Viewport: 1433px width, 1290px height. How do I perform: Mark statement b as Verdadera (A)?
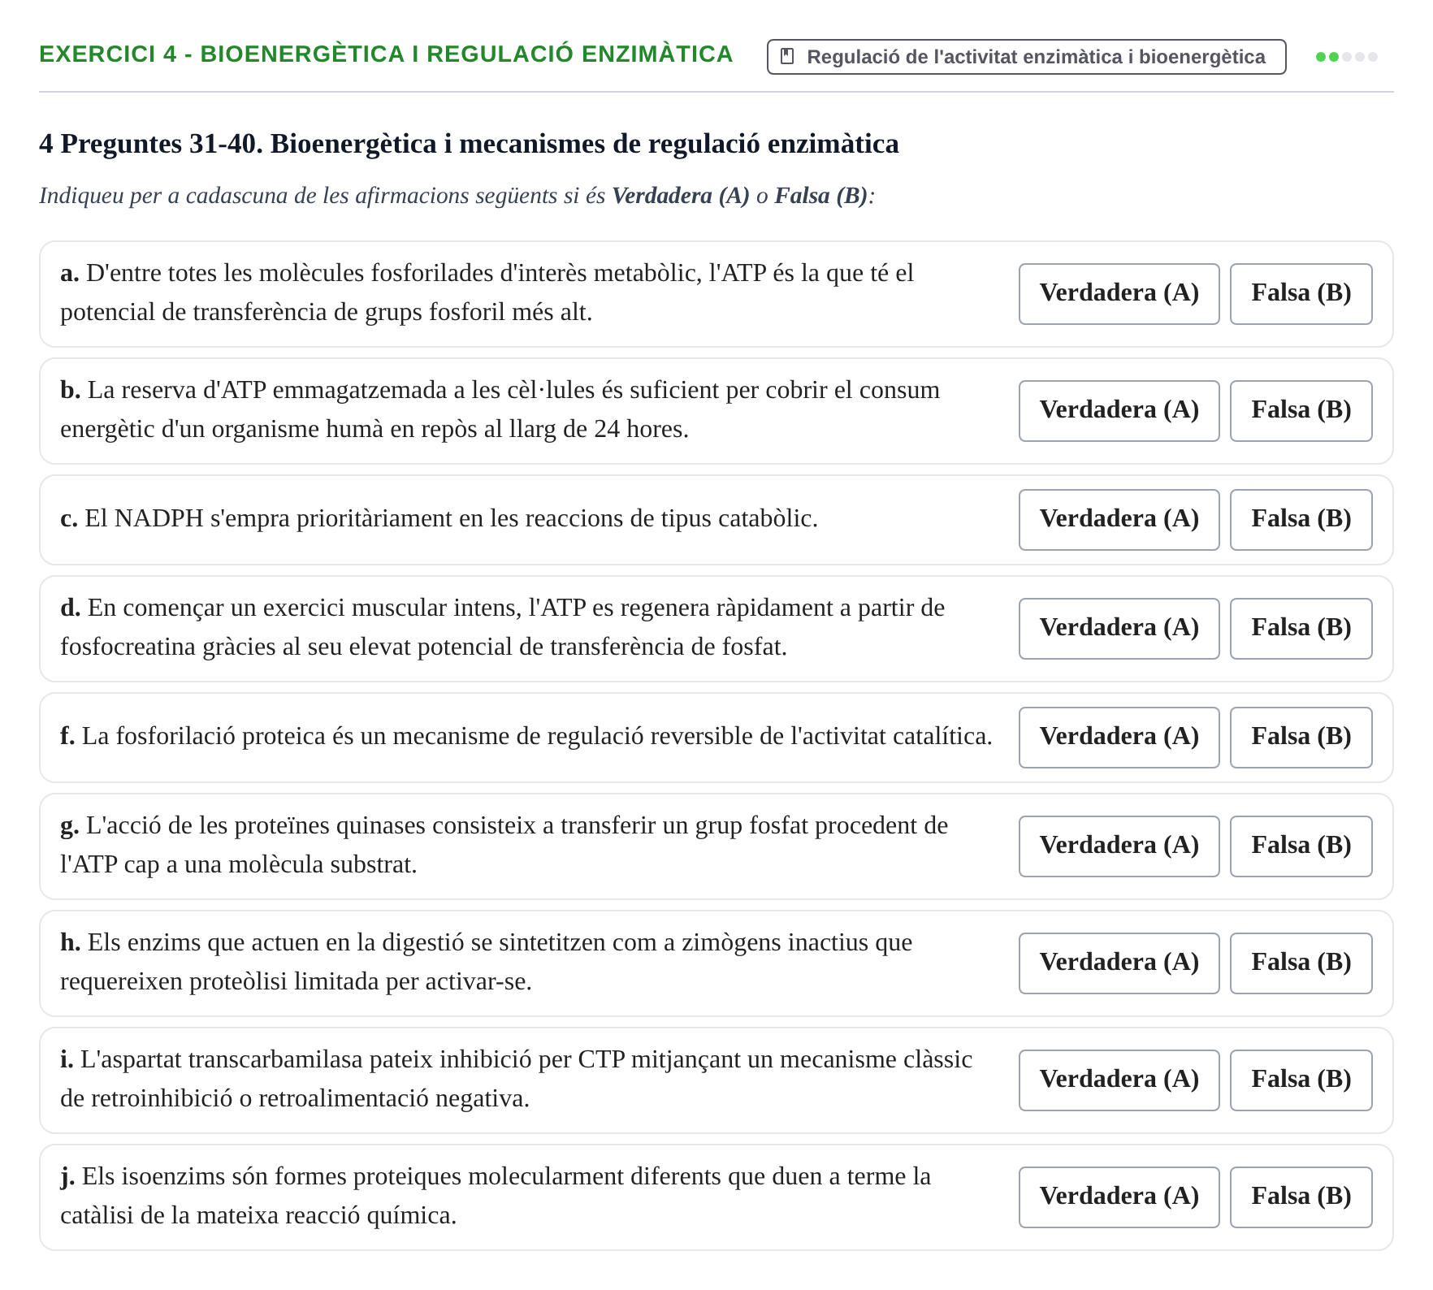click(x=1119, y=411)
